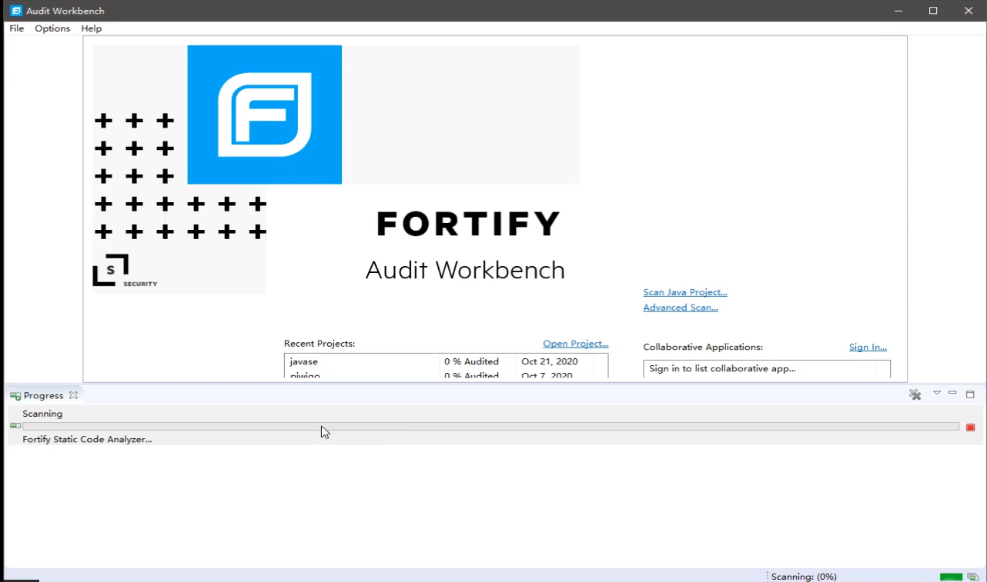Click the scanning job icon beside progress bar
The image size is (987, 582).
(x=15, y=426)
